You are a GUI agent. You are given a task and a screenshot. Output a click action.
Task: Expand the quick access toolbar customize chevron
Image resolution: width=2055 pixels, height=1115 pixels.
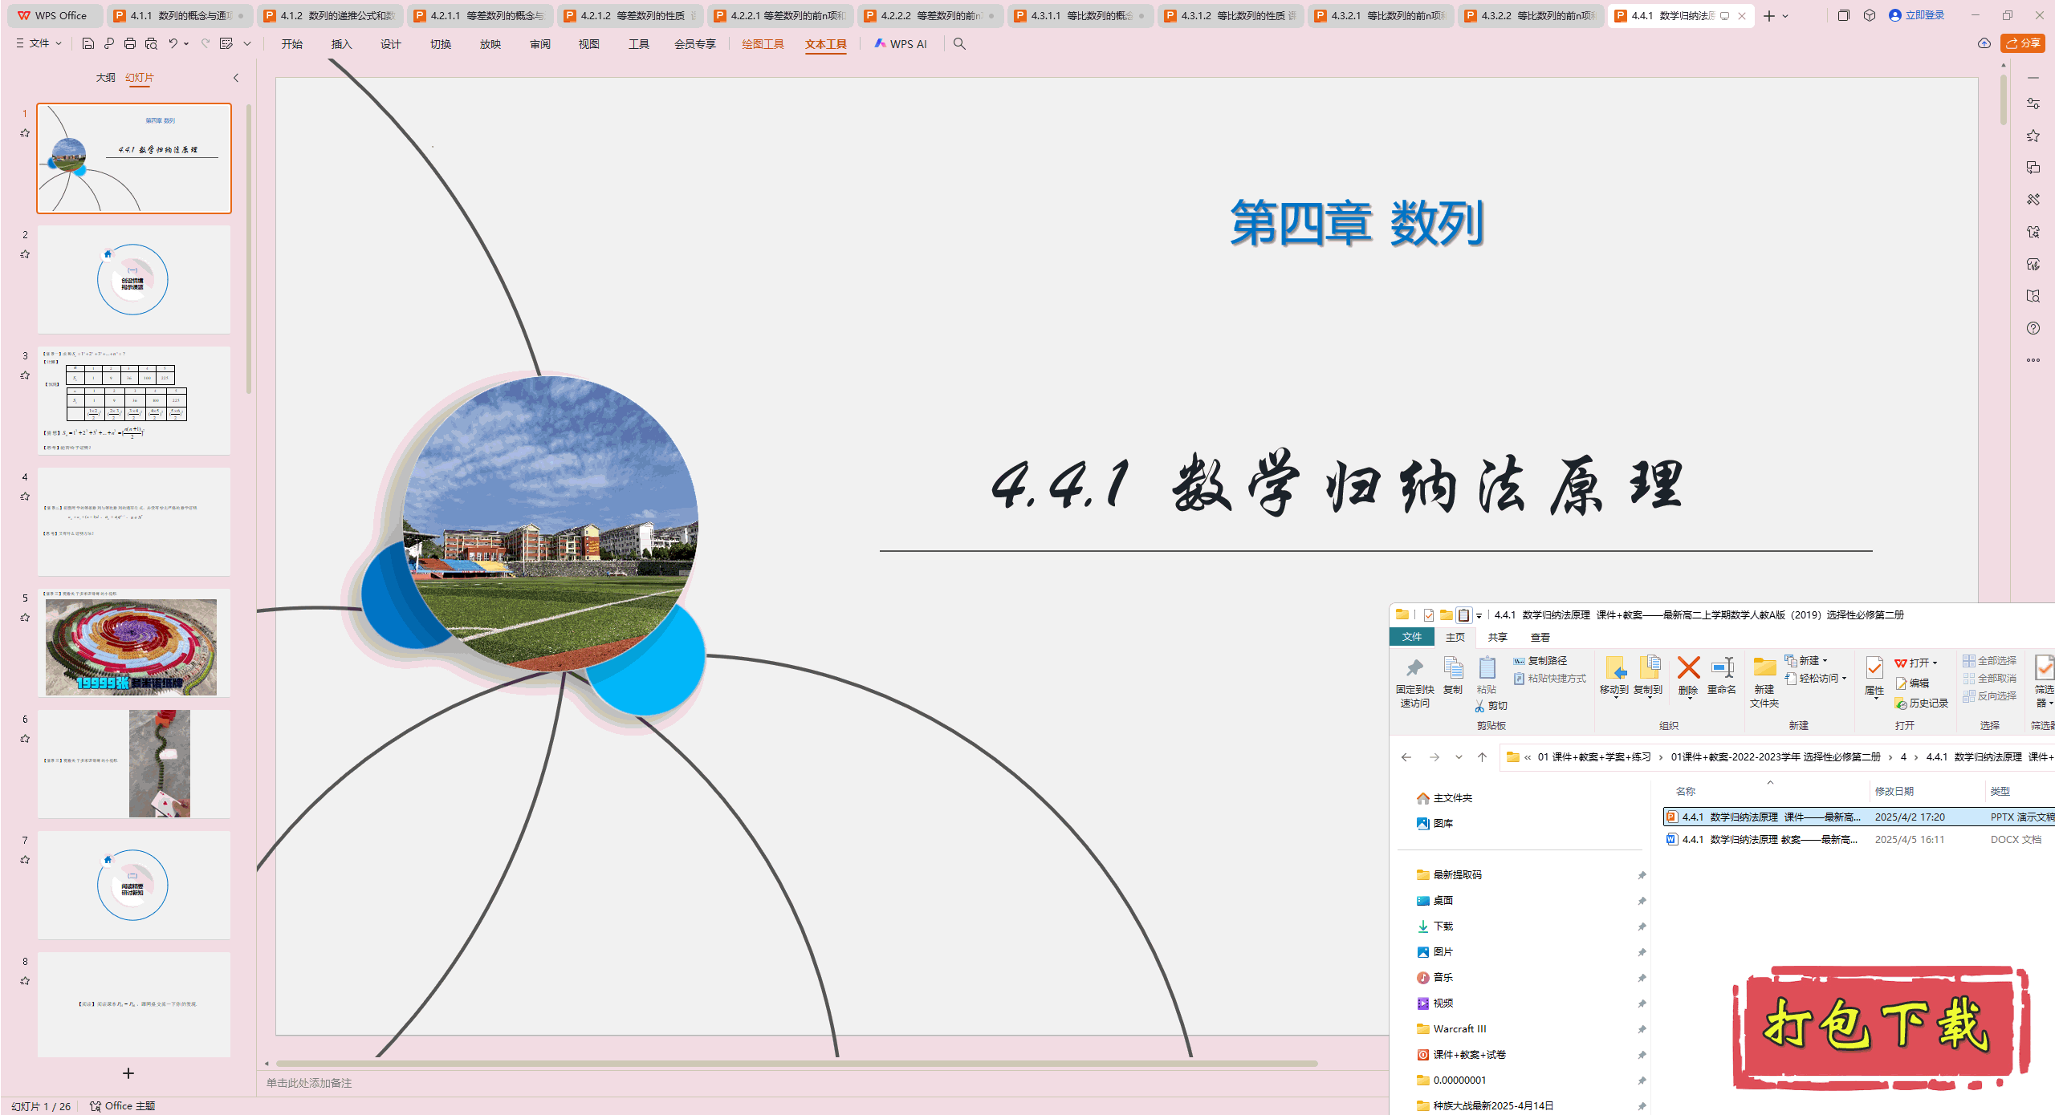coord(247,44)
